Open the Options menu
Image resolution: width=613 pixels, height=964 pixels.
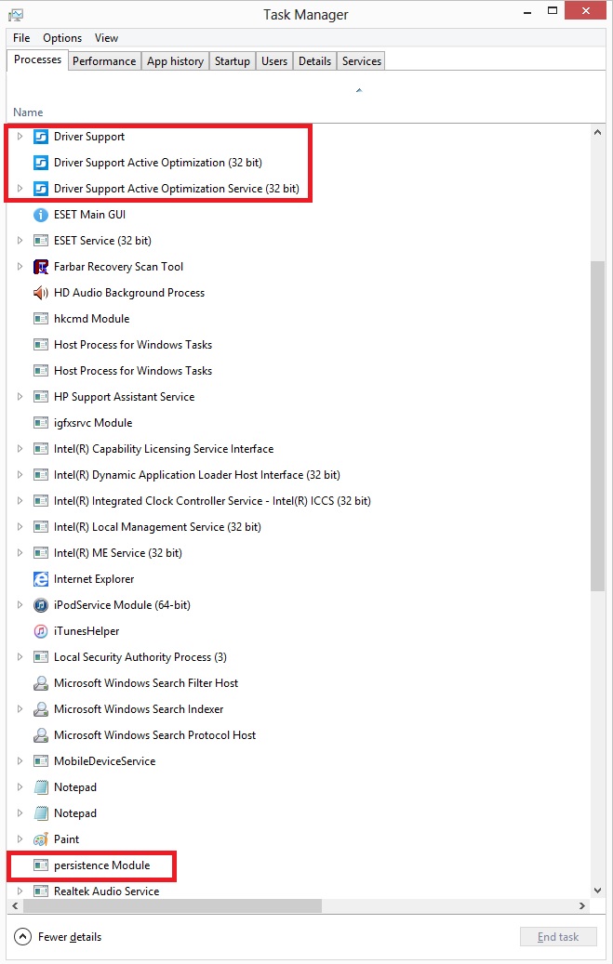point(62,38)
